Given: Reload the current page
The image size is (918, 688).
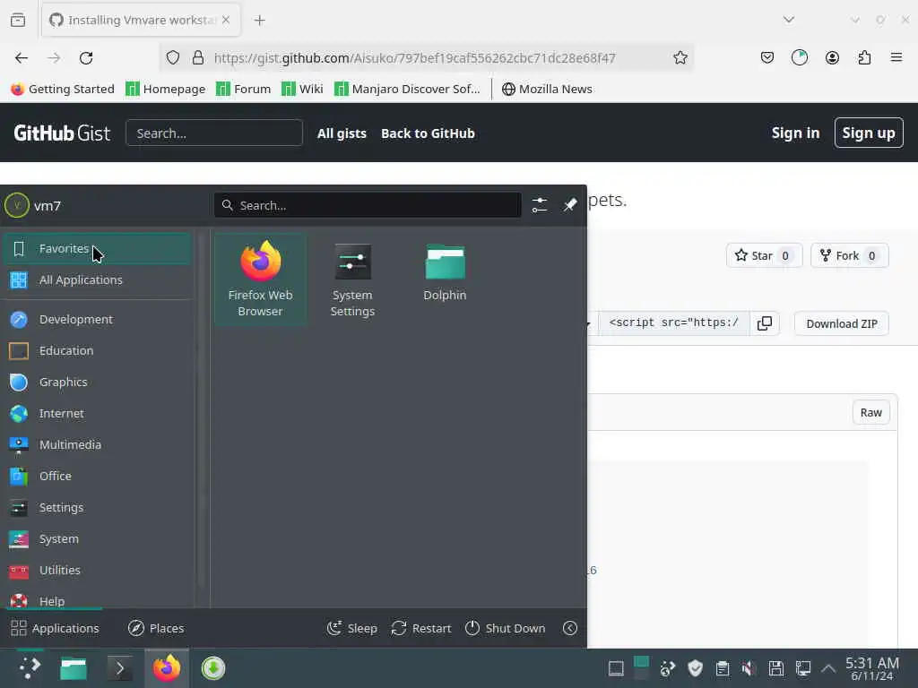Looking at the screenshot, I should click(86, 58).
